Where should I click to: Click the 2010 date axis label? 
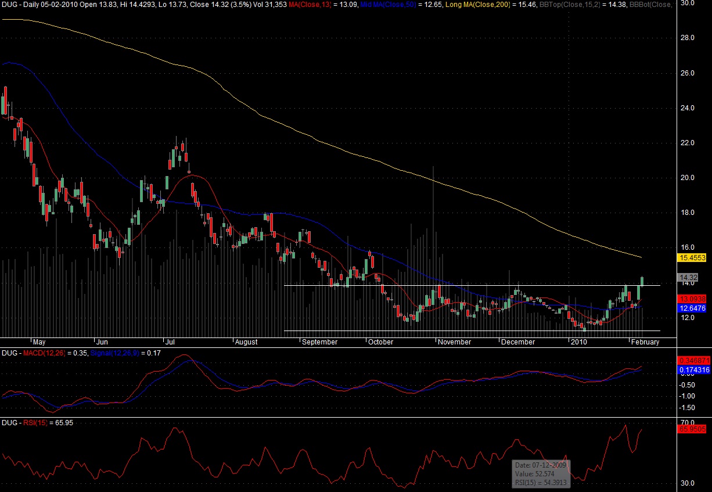pyautogui.click(x=578, y=342)
